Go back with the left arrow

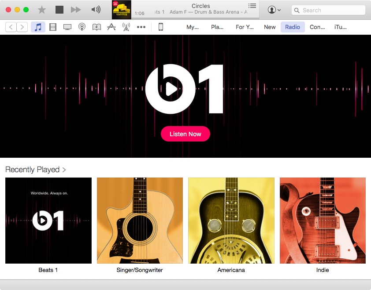coord(11,27)
